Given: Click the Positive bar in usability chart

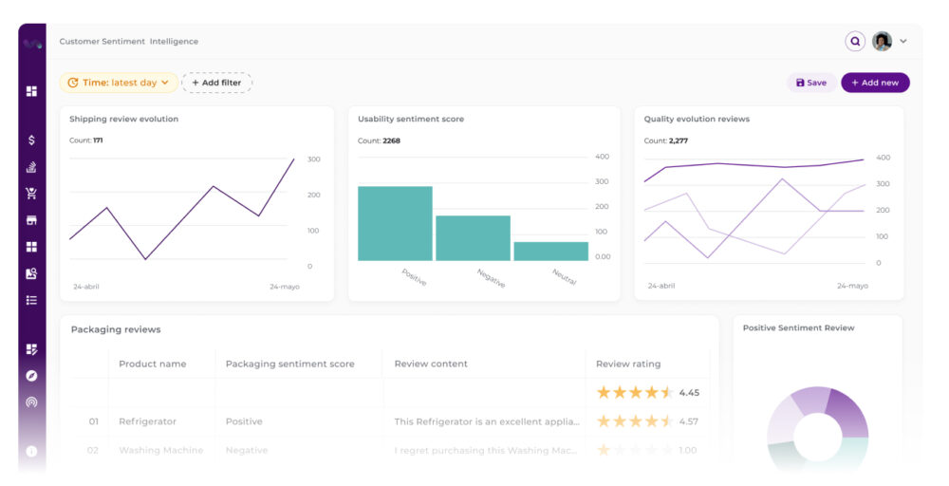Looking at the screenshot, I should [x=395, y=223].
